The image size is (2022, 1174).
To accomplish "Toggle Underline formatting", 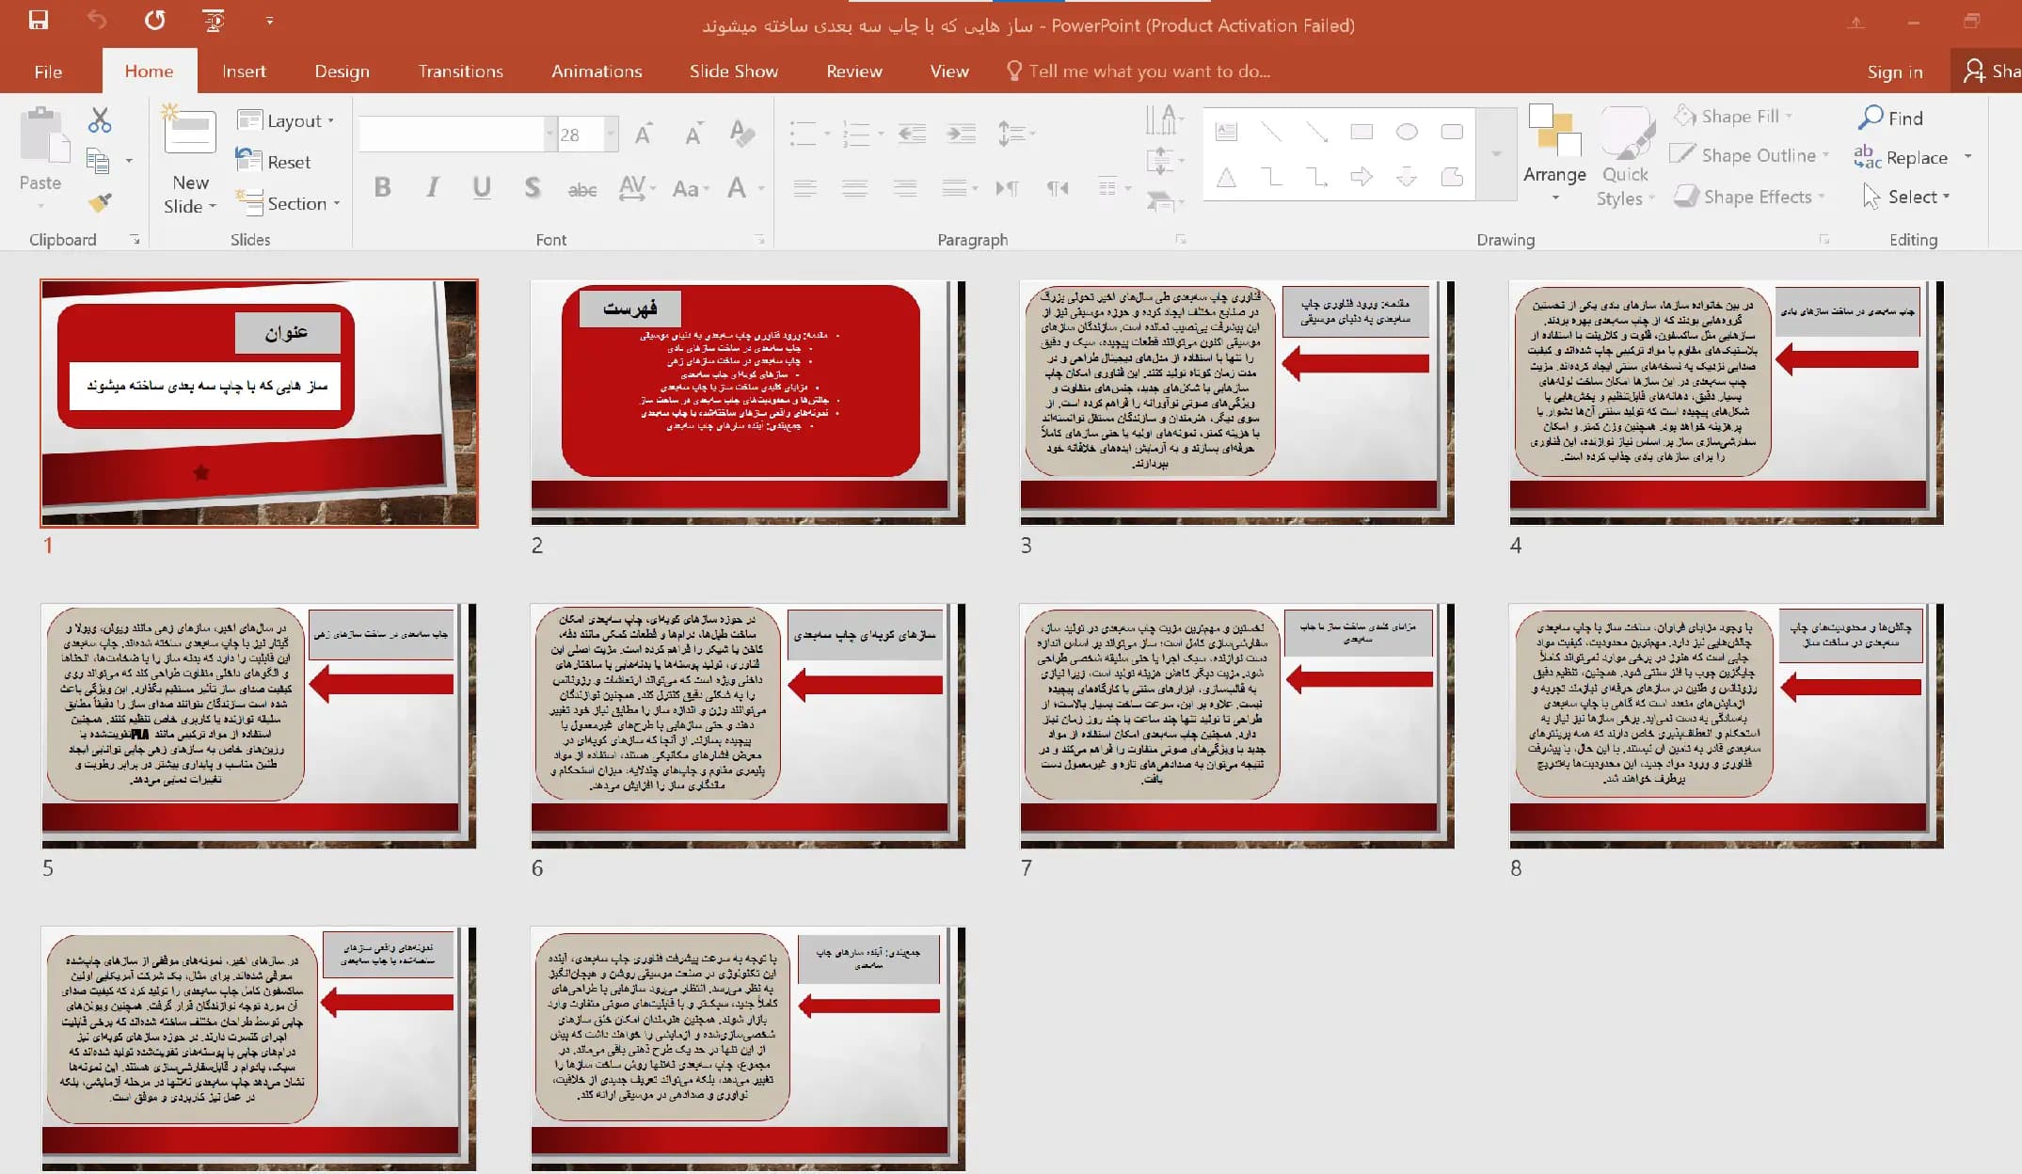I will (482, 187).
